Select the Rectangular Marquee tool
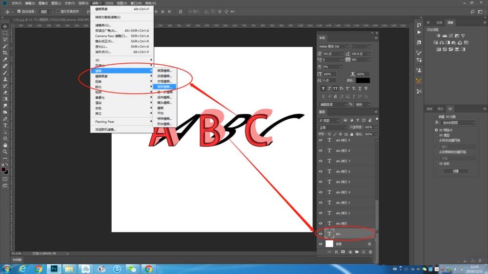Viewport: 488px width, 274px height. point(5,33)
